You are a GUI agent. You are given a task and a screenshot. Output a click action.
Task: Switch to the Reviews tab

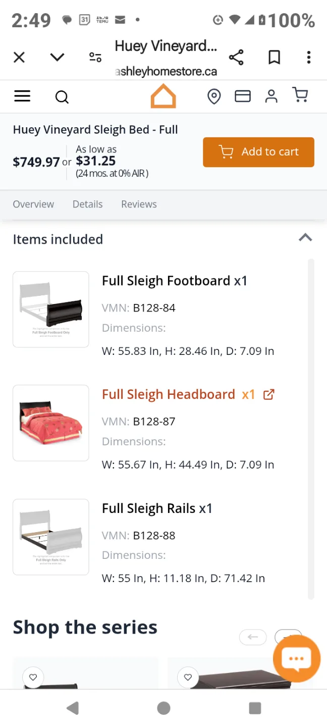coord(139,204)
